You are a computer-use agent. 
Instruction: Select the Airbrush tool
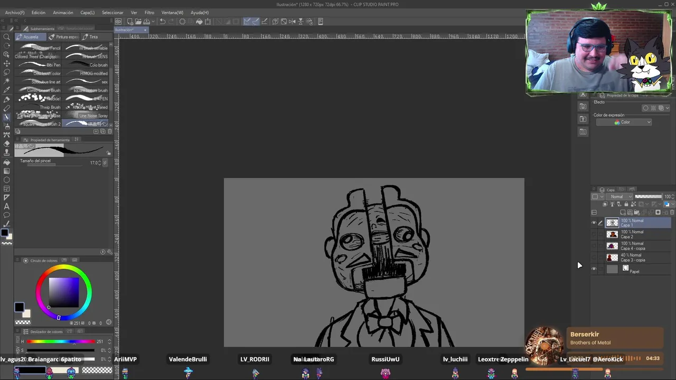(7, 126)
